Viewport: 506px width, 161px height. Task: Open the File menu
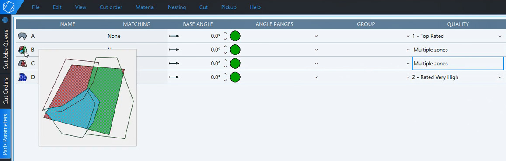pyautogui.click(x=36, y=7)
